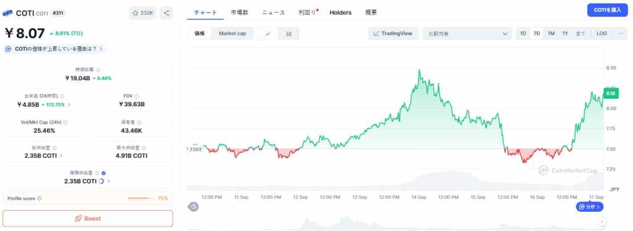Expand 循環供給量 details chevron
This screenshot has width=633, height=231.
coord(109,182)
